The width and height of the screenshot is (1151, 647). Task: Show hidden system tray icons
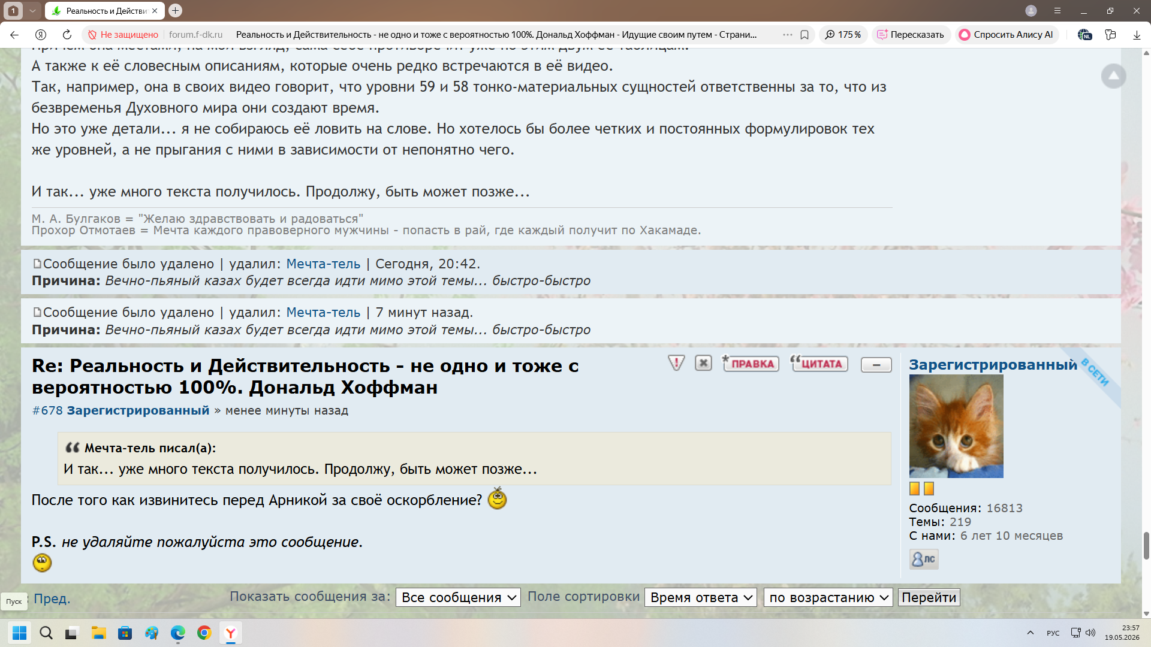[x=1030, y=633]
